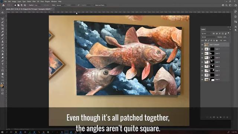The height and width of the screenshot is (134, 238).
Task: Select the History Brush tool
Action: pos(3,45)
